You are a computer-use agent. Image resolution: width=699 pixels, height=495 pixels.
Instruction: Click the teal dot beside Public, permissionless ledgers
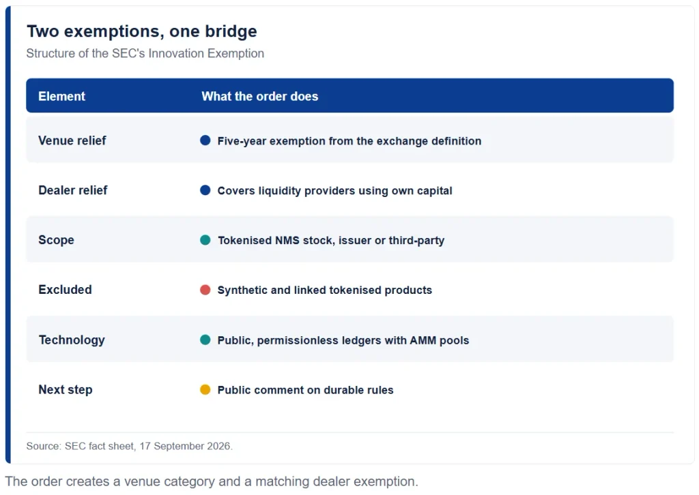[205, 340]
